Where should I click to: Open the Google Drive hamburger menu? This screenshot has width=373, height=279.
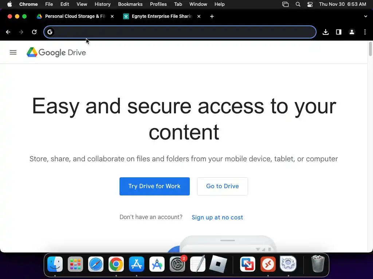coord(13,52)
